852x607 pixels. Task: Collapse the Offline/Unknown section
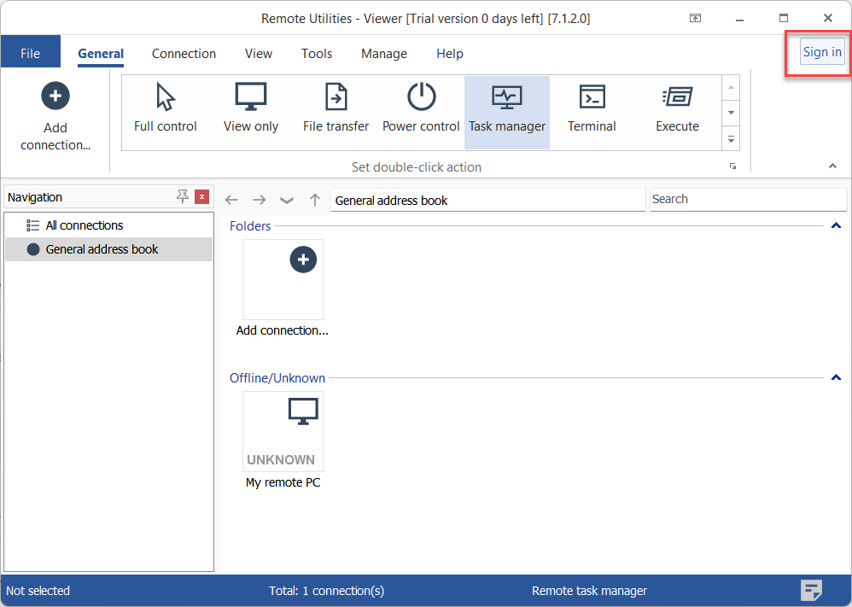(x=836, y=378)
